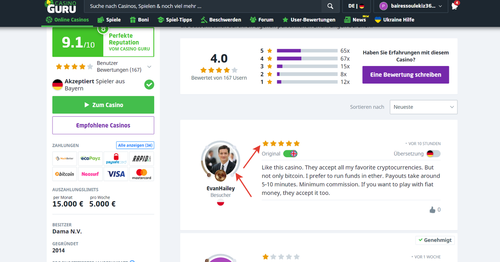
Task: Go to the Forum menu item
Action: click(x=262, y=20)
